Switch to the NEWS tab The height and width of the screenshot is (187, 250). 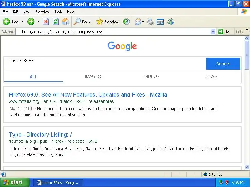(x=211, y=76)
